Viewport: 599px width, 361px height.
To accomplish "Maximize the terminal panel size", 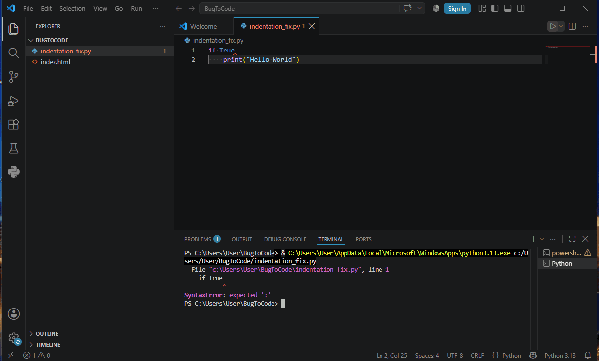I will click(572, 239).
